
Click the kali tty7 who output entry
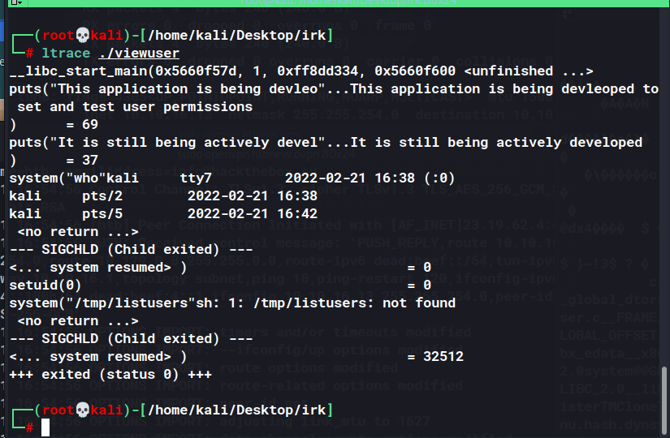point(232,178)
